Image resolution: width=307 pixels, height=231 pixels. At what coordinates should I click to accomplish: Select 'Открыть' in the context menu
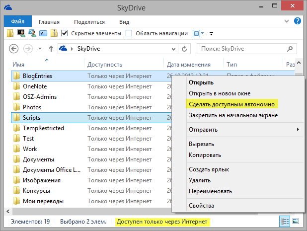(x=245, y=82)
